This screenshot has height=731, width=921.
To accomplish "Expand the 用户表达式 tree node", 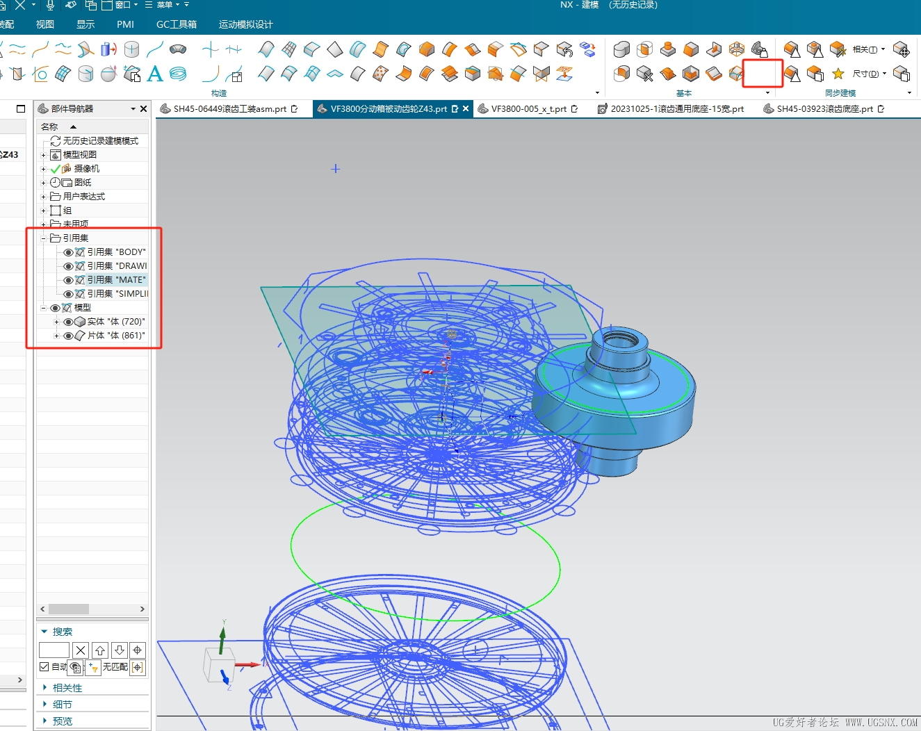I will 43,197.
